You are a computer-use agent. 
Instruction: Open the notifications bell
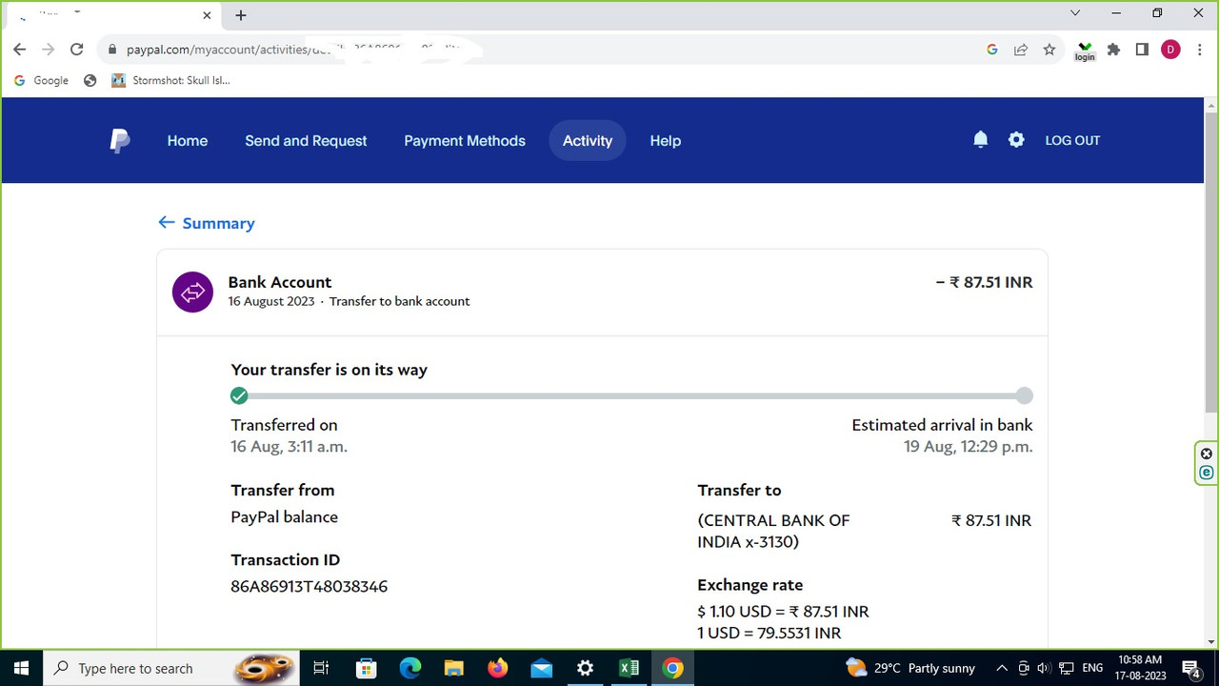[x=980, y=140]
